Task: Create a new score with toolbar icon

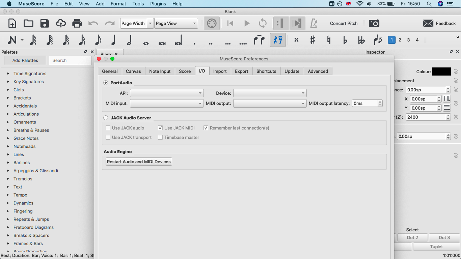Action: tap(12, 23)
